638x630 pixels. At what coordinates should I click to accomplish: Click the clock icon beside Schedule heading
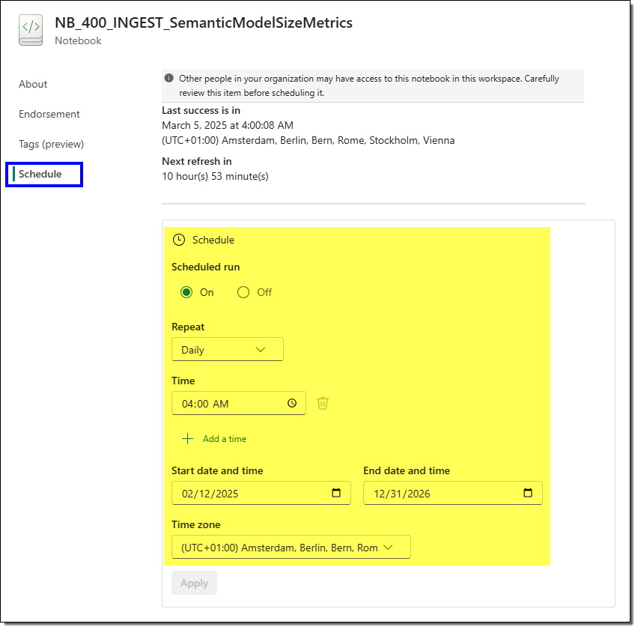(x=178, y=240)
